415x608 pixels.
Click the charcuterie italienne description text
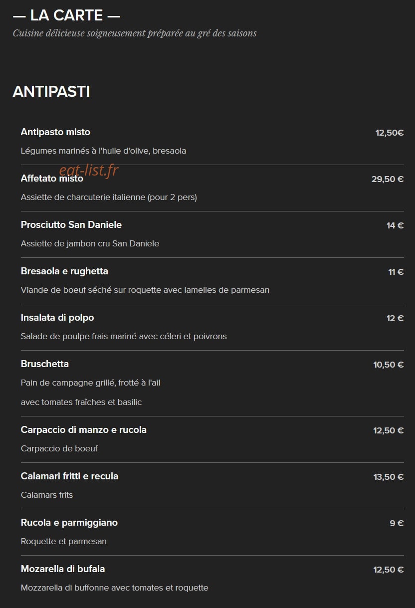pyautogui.click(x=109, y=198)
